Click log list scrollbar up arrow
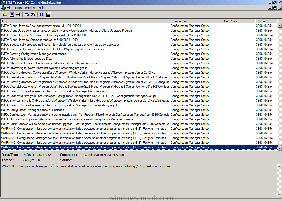 click(x=280, y=26)
